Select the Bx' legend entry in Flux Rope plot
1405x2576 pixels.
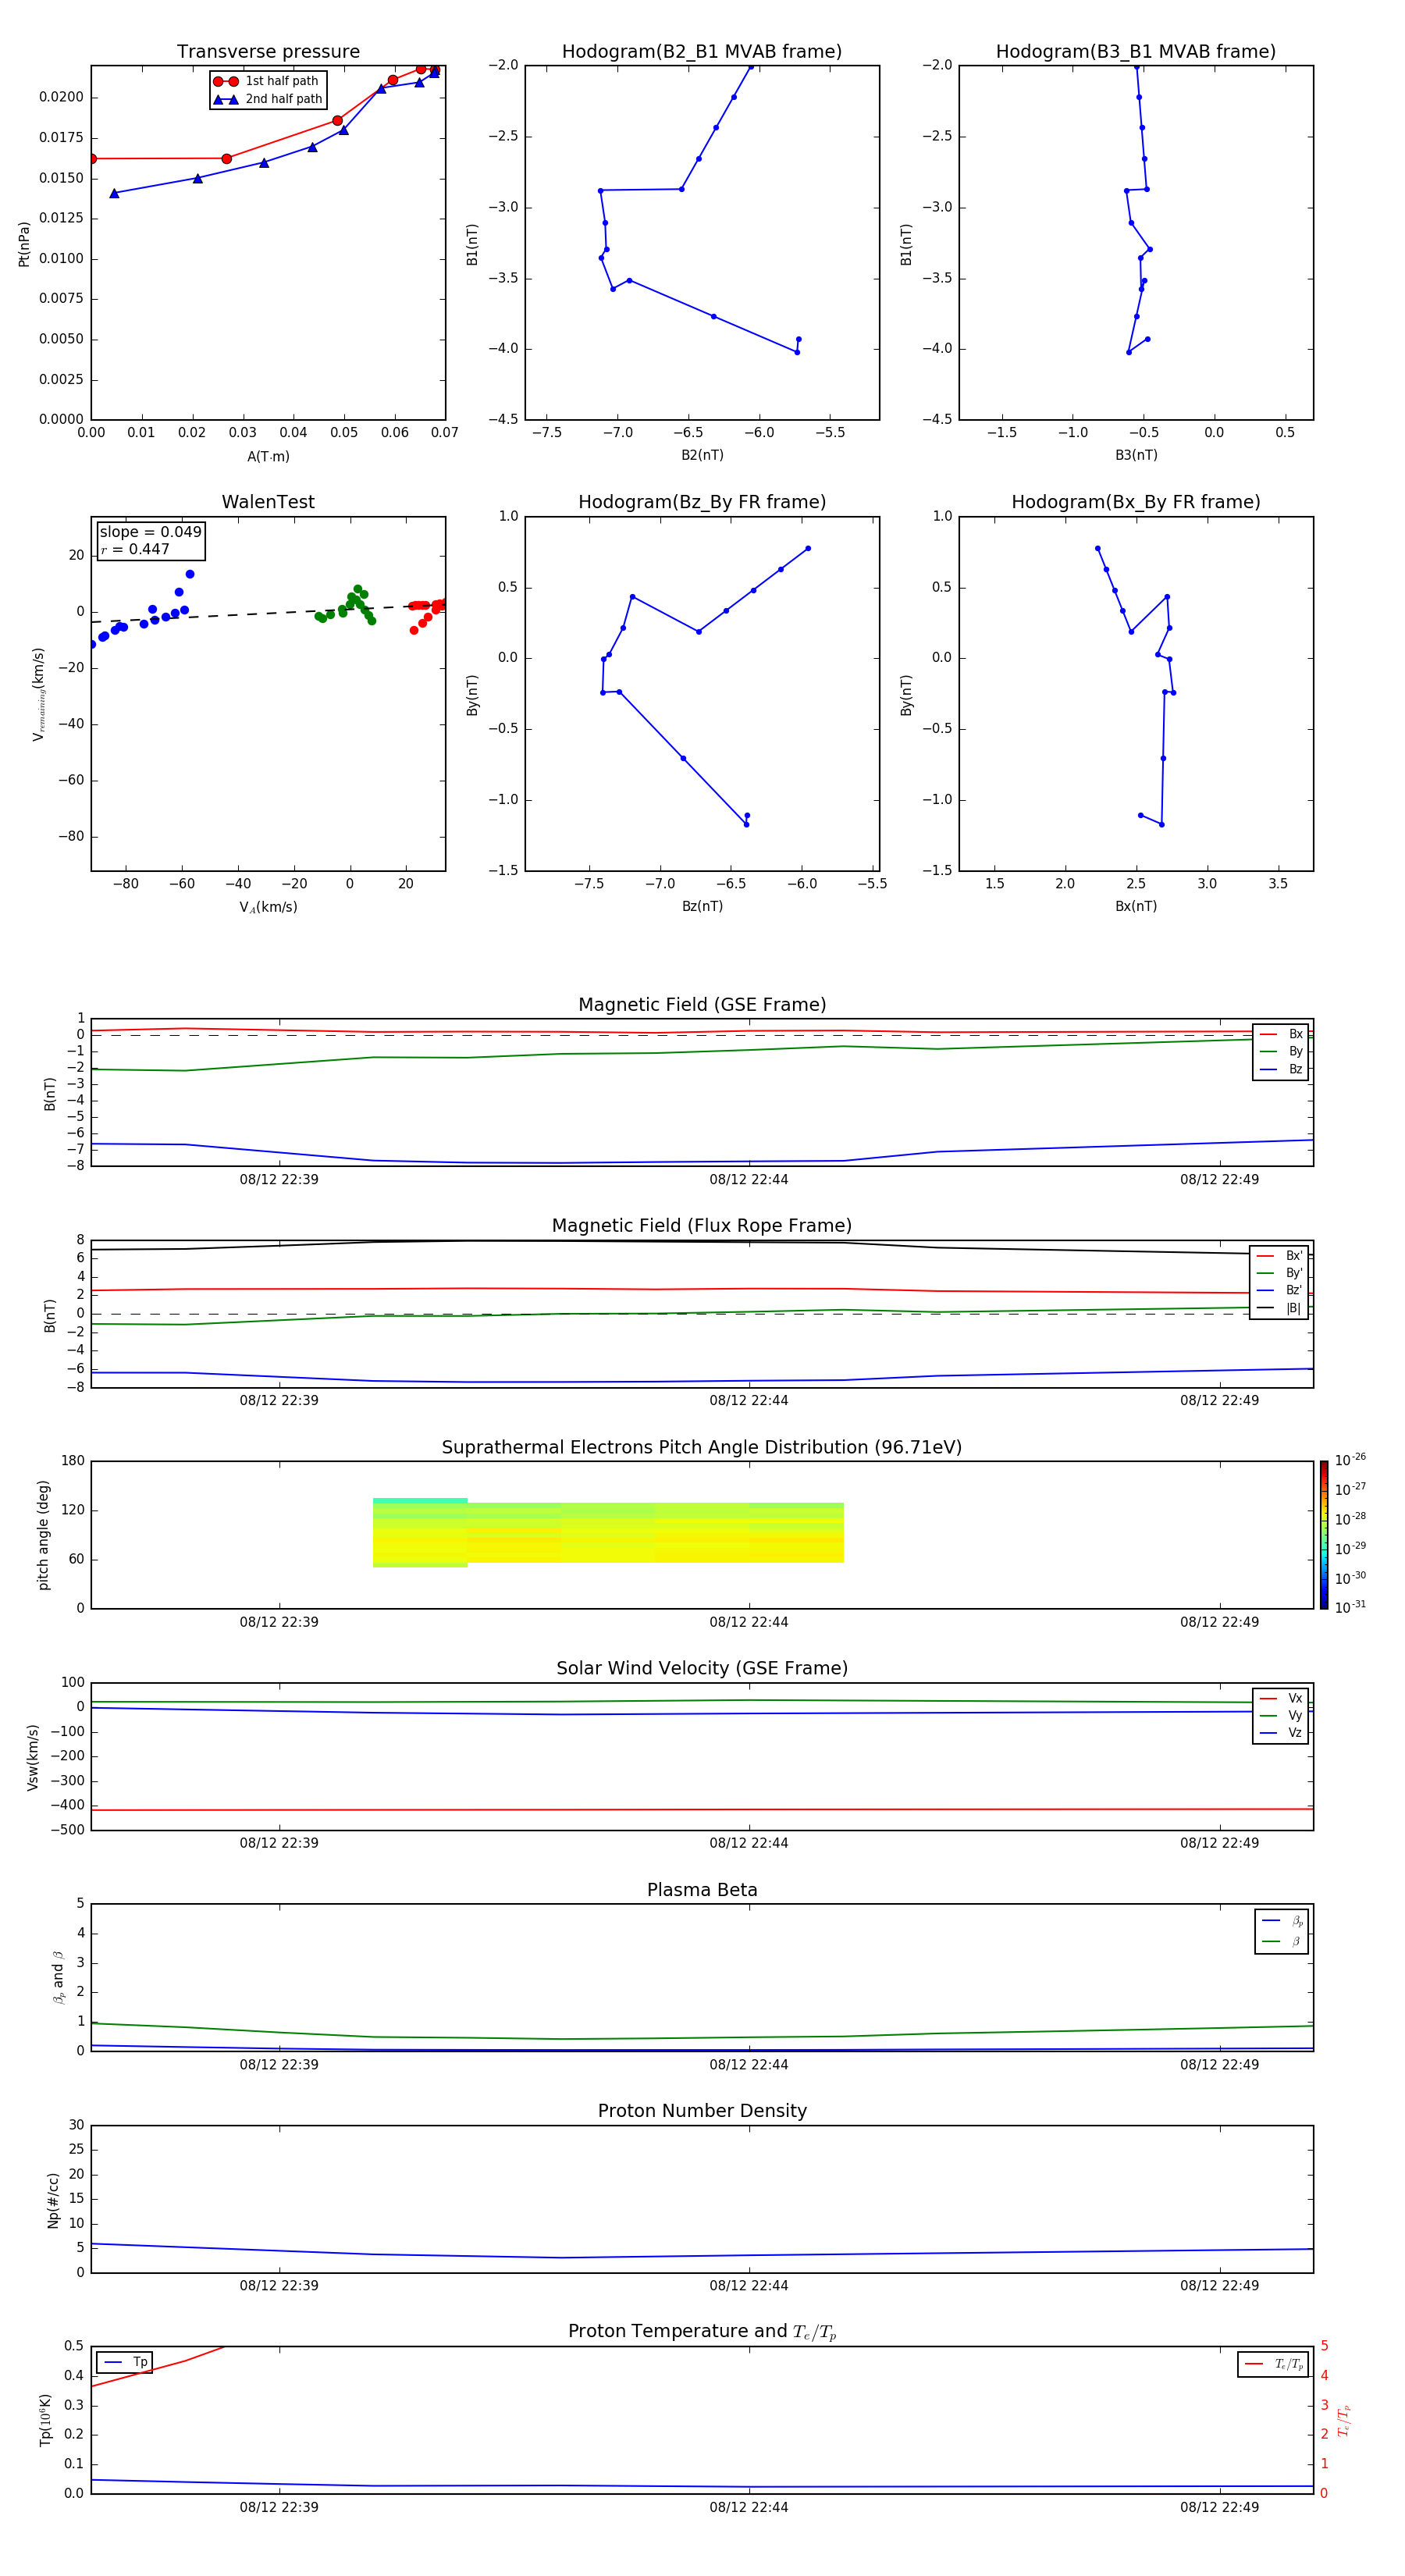[x=1279, y=1256]
